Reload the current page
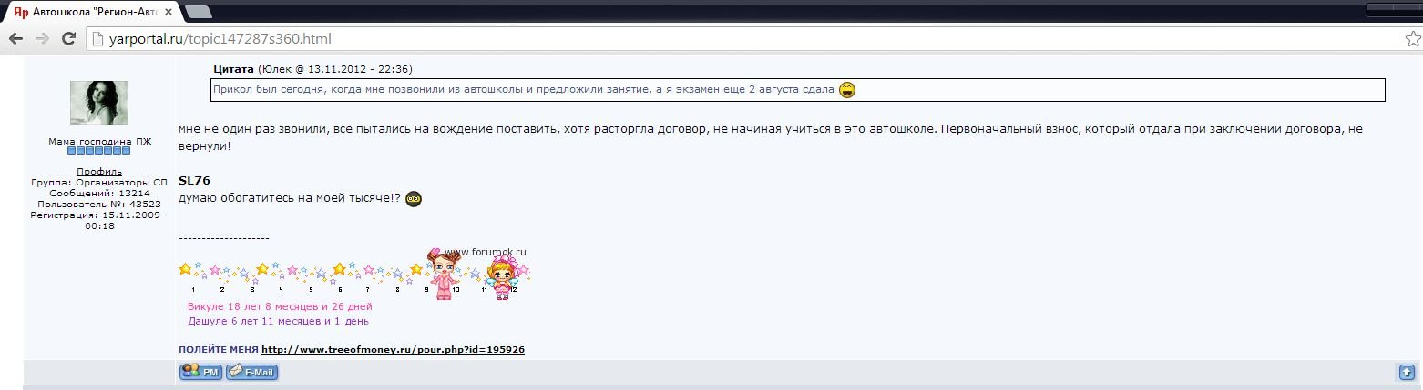The width and height of the screenshot is (1423, 390). pyautogui.click(x=68, y=39)
